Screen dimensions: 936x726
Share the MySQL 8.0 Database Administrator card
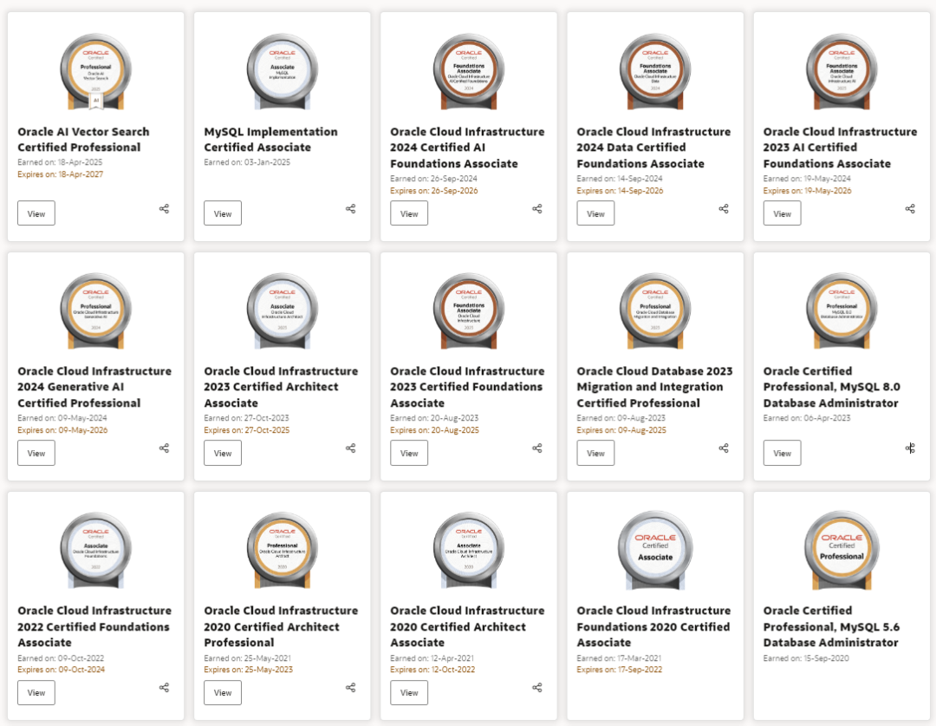[910, 448]
